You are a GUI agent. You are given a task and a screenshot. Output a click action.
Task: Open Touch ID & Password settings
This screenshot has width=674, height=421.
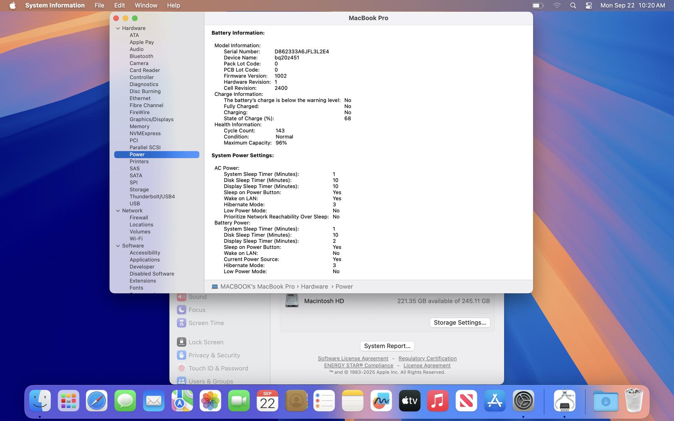(218, 368)
